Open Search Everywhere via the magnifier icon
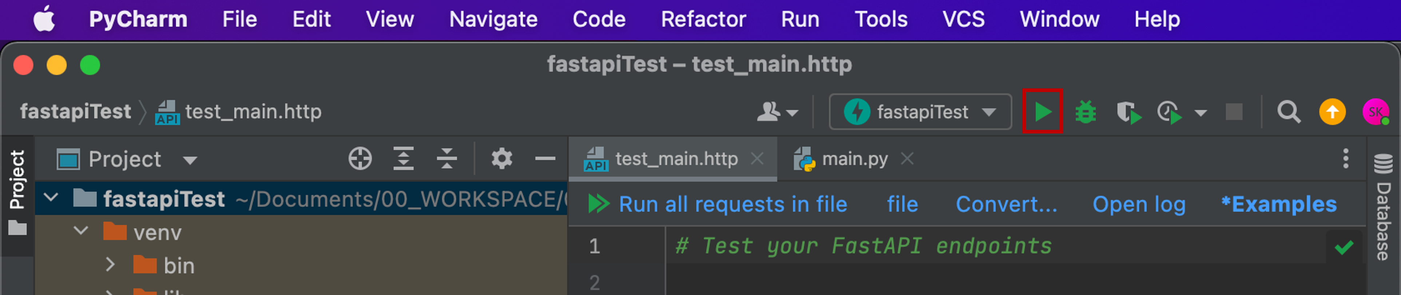Viewport: 1401px width, 295px height. 1289,112
